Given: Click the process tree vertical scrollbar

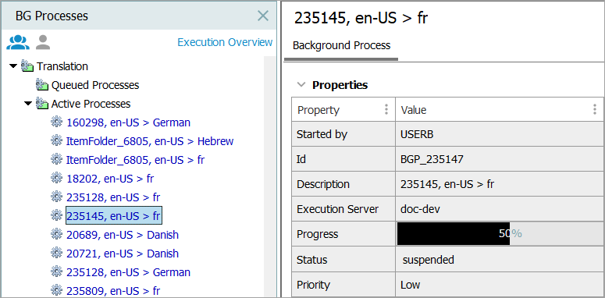Looking at the screenshot, I should [269, 176].
